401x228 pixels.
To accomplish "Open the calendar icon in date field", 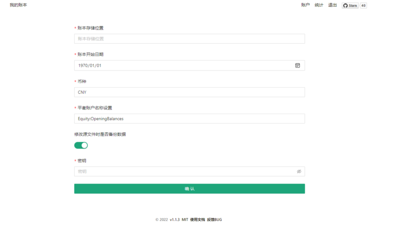I will point(297,65).
